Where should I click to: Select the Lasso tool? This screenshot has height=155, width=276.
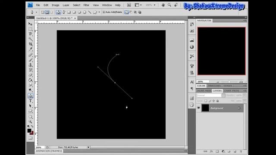click(x=31, y=34)
